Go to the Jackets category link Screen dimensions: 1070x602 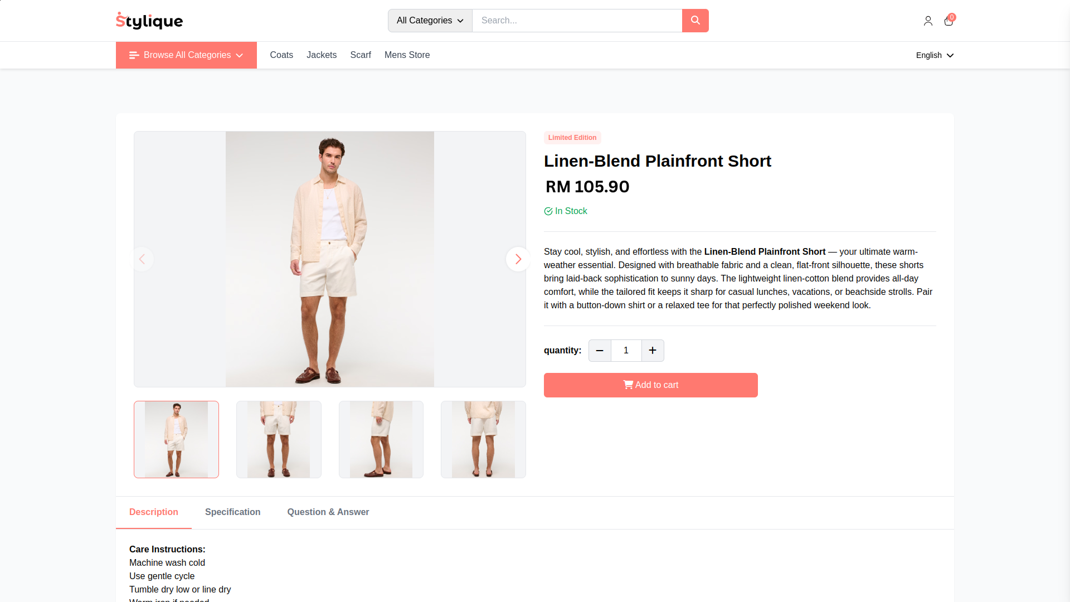point(322,55)
